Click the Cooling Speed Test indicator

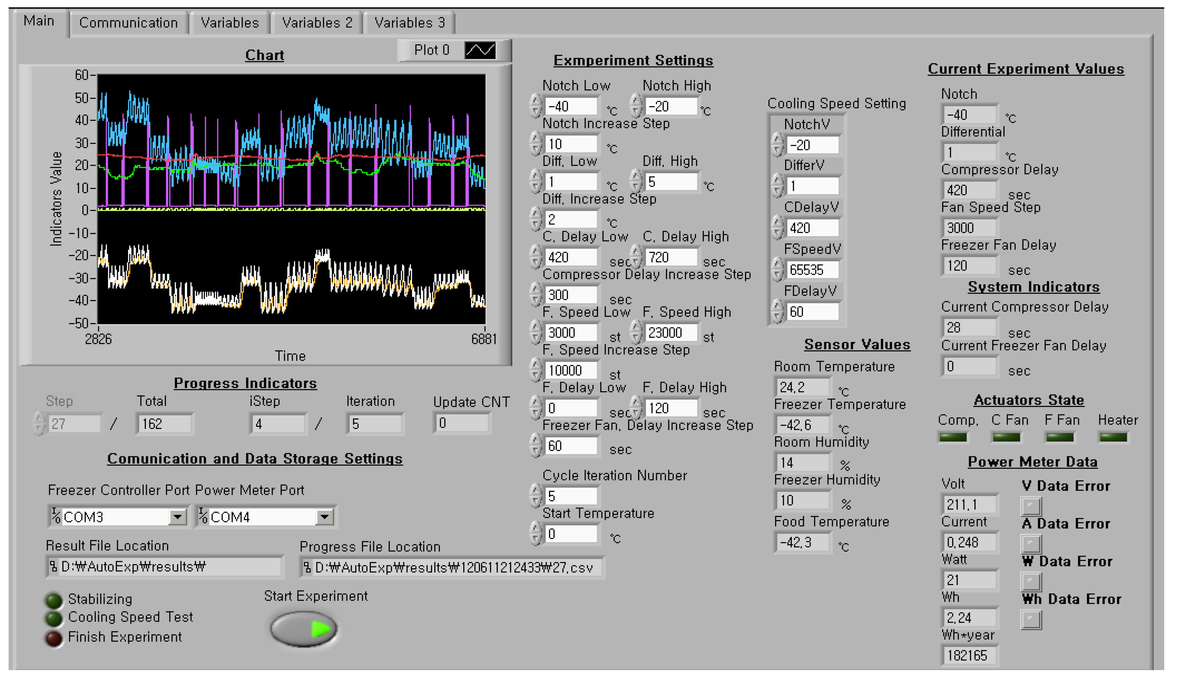click(x=54, y=618)
